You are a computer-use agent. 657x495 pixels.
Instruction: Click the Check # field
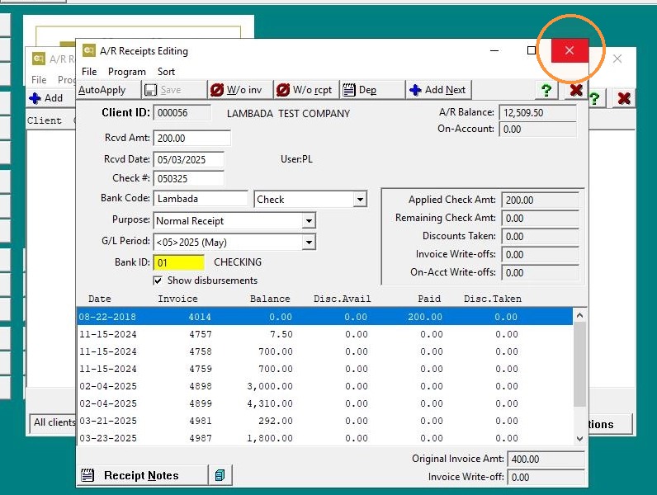coord(188,179)
